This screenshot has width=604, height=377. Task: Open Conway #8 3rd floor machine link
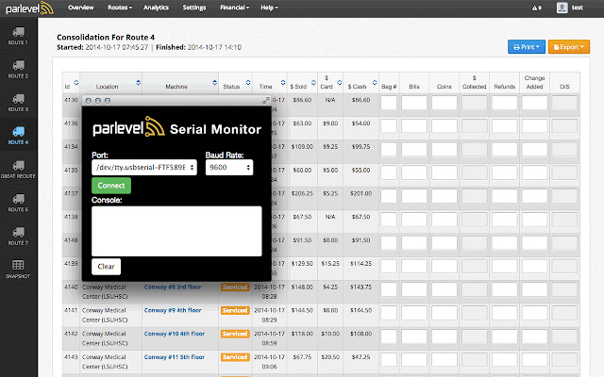(173, 287)
